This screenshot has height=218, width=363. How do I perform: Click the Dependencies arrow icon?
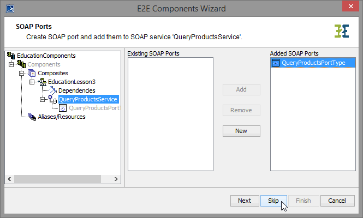tap(53, 90)
